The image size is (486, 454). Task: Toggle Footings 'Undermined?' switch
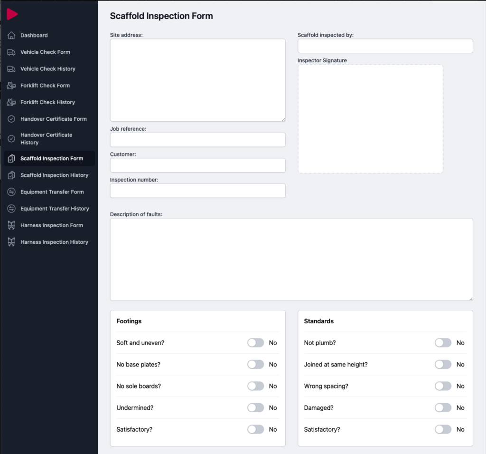(255, 408)
